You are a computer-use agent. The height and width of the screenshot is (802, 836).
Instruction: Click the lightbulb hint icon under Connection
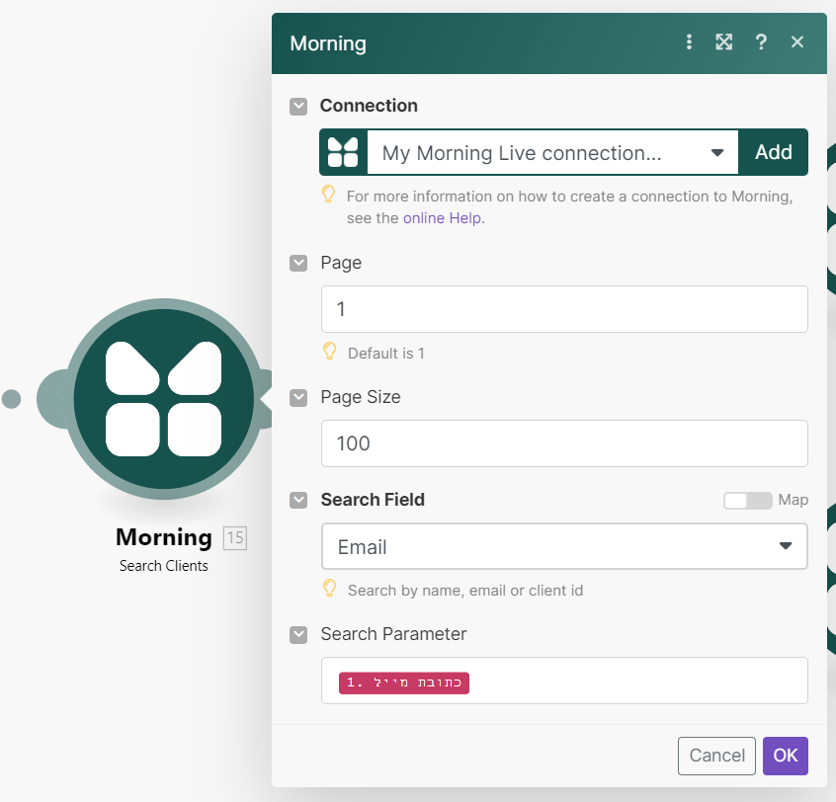328,194
